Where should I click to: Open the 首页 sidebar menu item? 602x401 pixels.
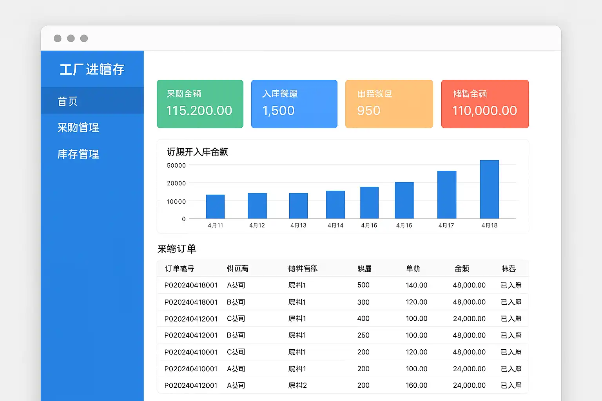click(92, 101)
